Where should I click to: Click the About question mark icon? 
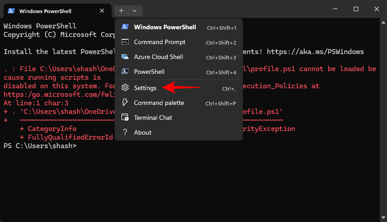point(126,132)
